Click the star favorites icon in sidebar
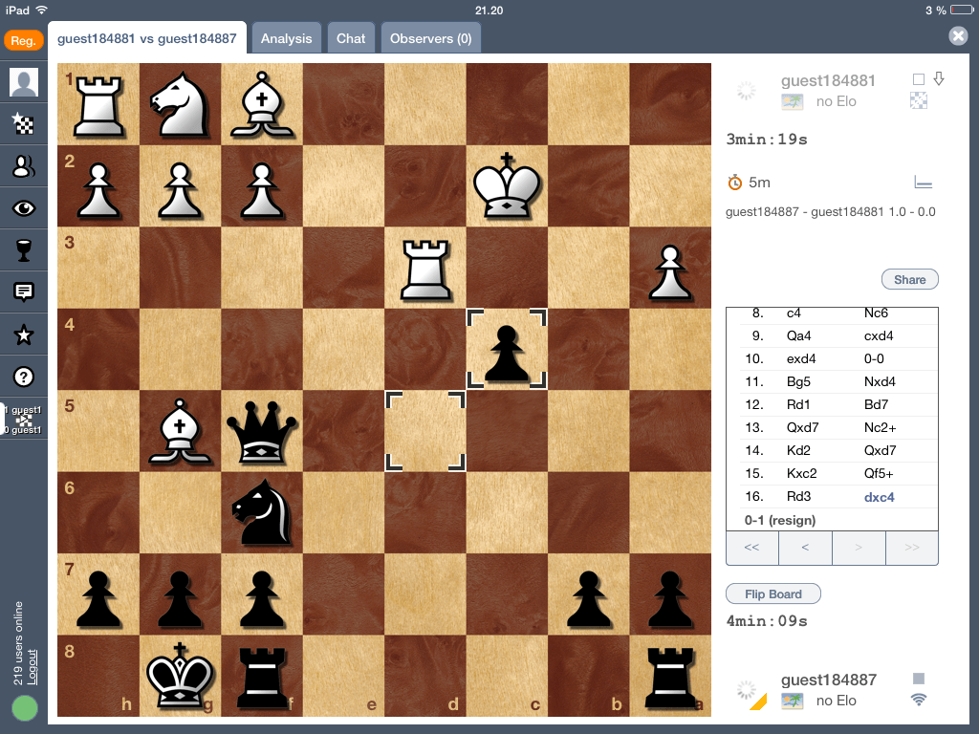 coord(23,335)
